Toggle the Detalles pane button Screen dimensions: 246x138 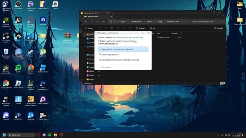pyautogui.click(x=218, y=28)
